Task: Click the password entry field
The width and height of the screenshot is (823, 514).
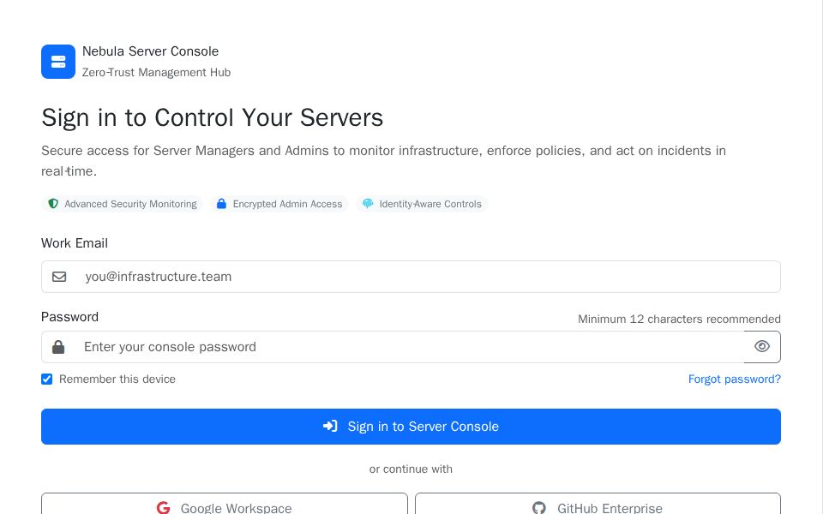Action: [343, 347]
